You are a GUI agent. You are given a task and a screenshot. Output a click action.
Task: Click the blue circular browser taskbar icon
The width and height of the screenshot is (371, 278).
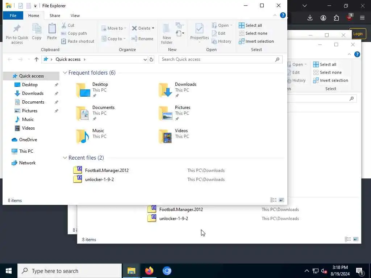tap(167, 271)
